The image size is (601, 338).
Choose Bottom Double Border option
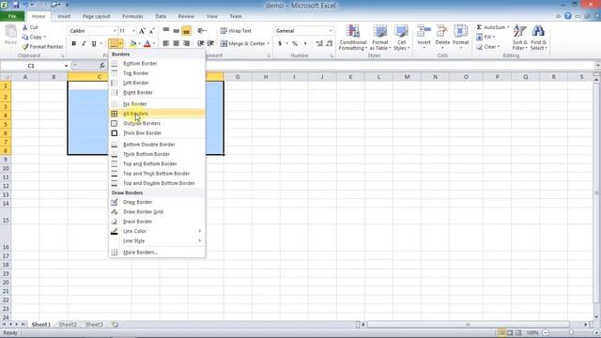(x=157, y=145)
